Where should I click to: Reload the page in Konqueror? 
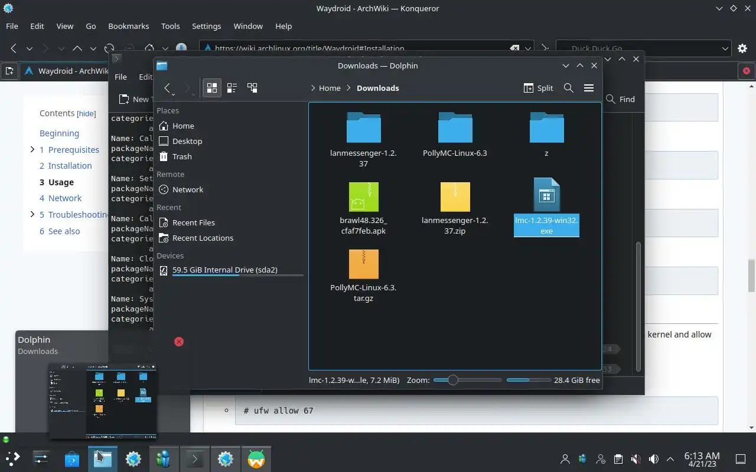coord(109,48)
